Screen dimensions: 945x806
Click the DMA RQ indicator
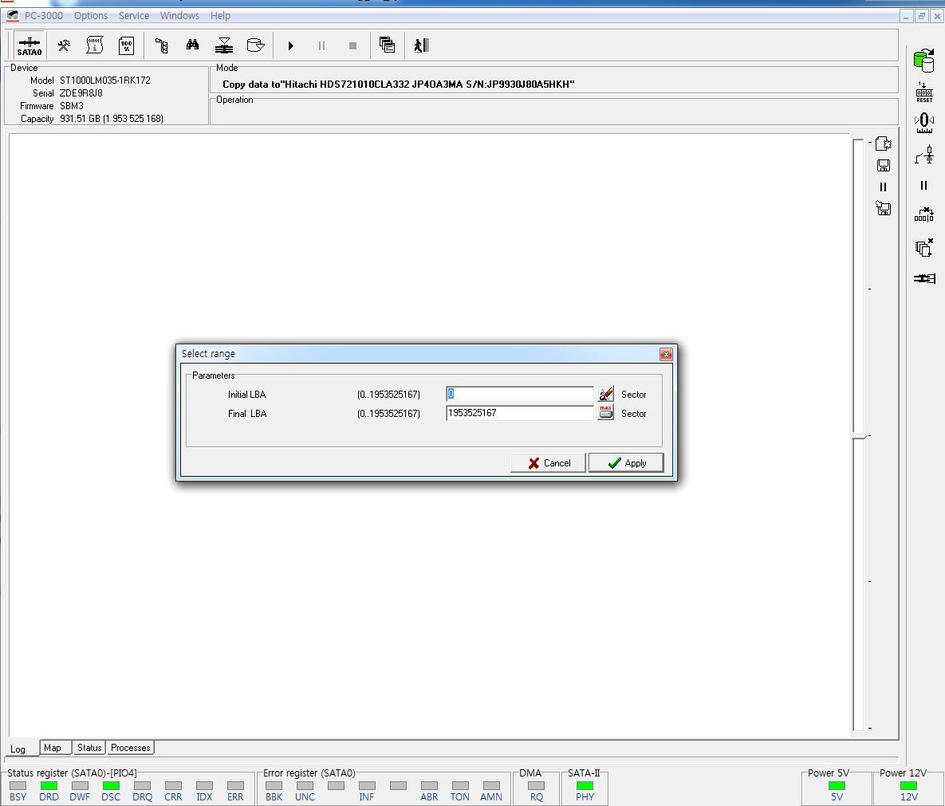537,785
